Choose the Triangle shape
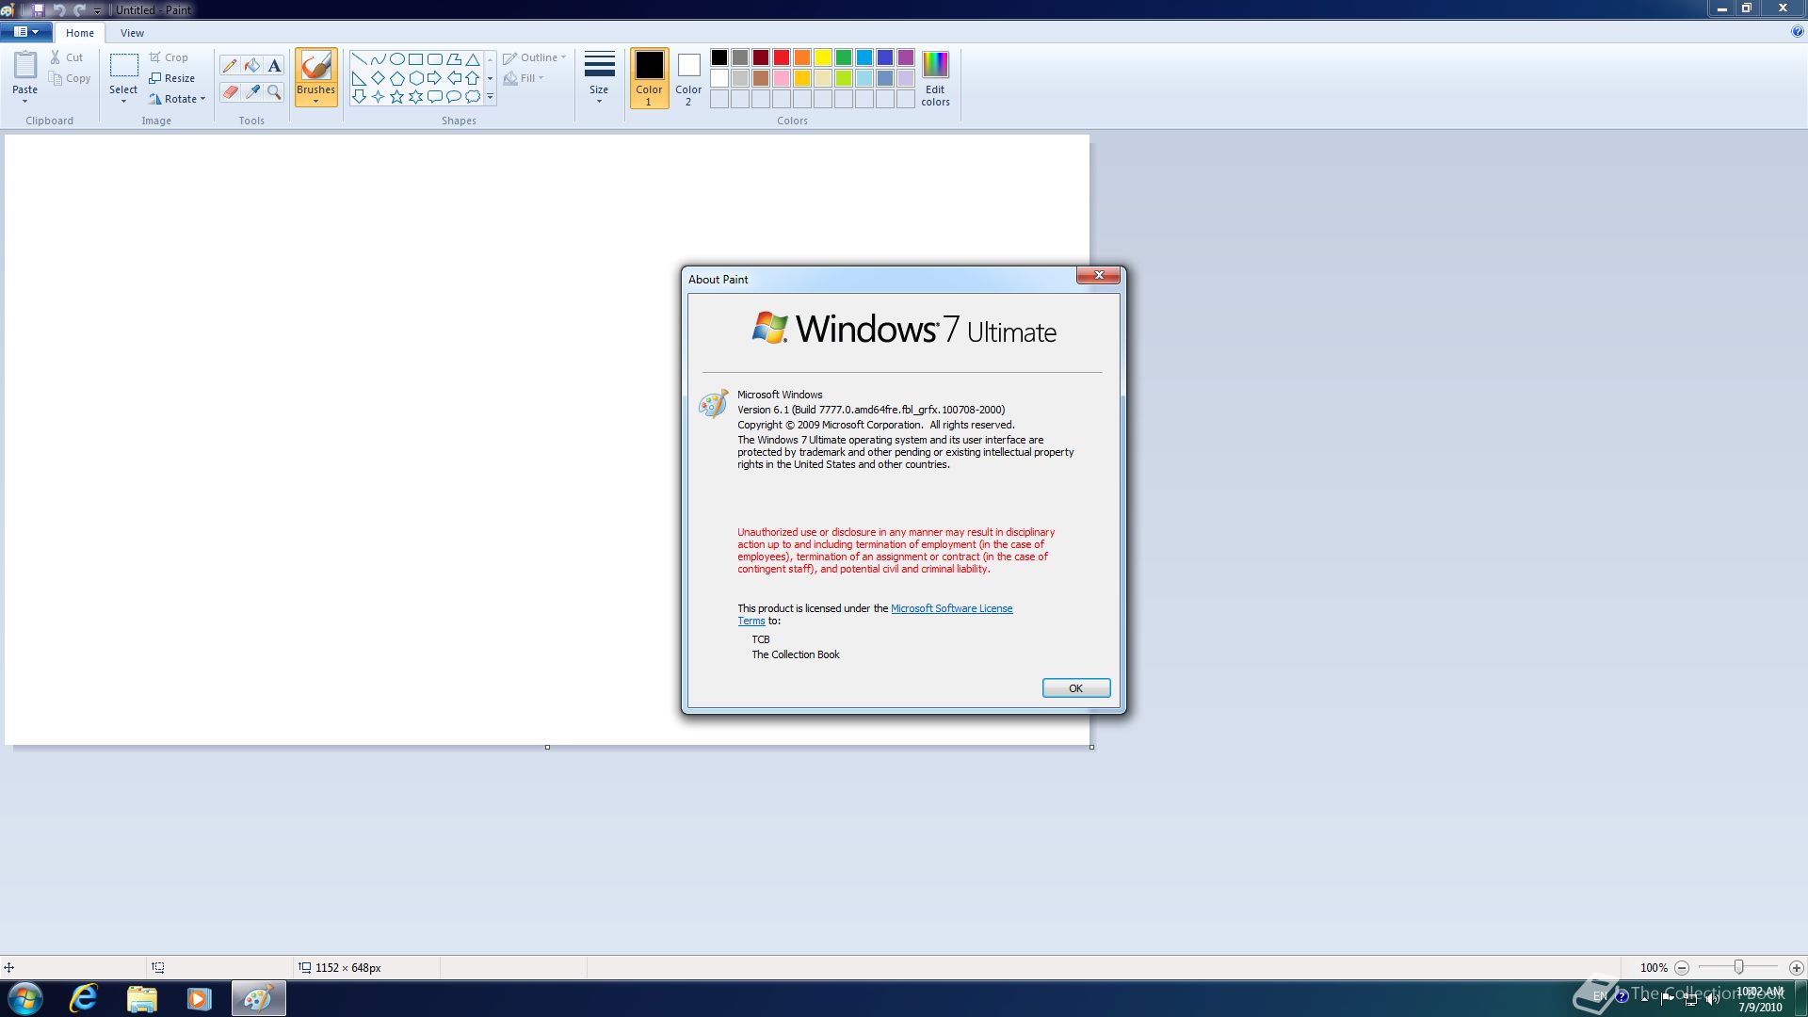This screenshot has width=1808, height=1017. coord(472,58)
